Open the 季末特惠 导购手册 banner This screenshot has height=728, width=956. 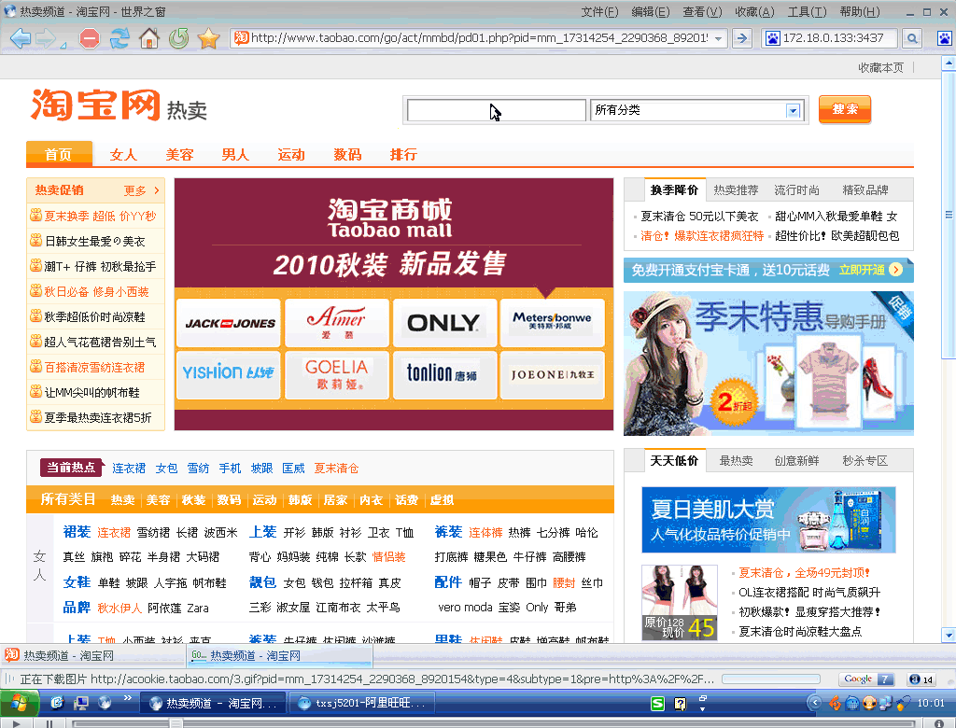[x=768, y=363]
